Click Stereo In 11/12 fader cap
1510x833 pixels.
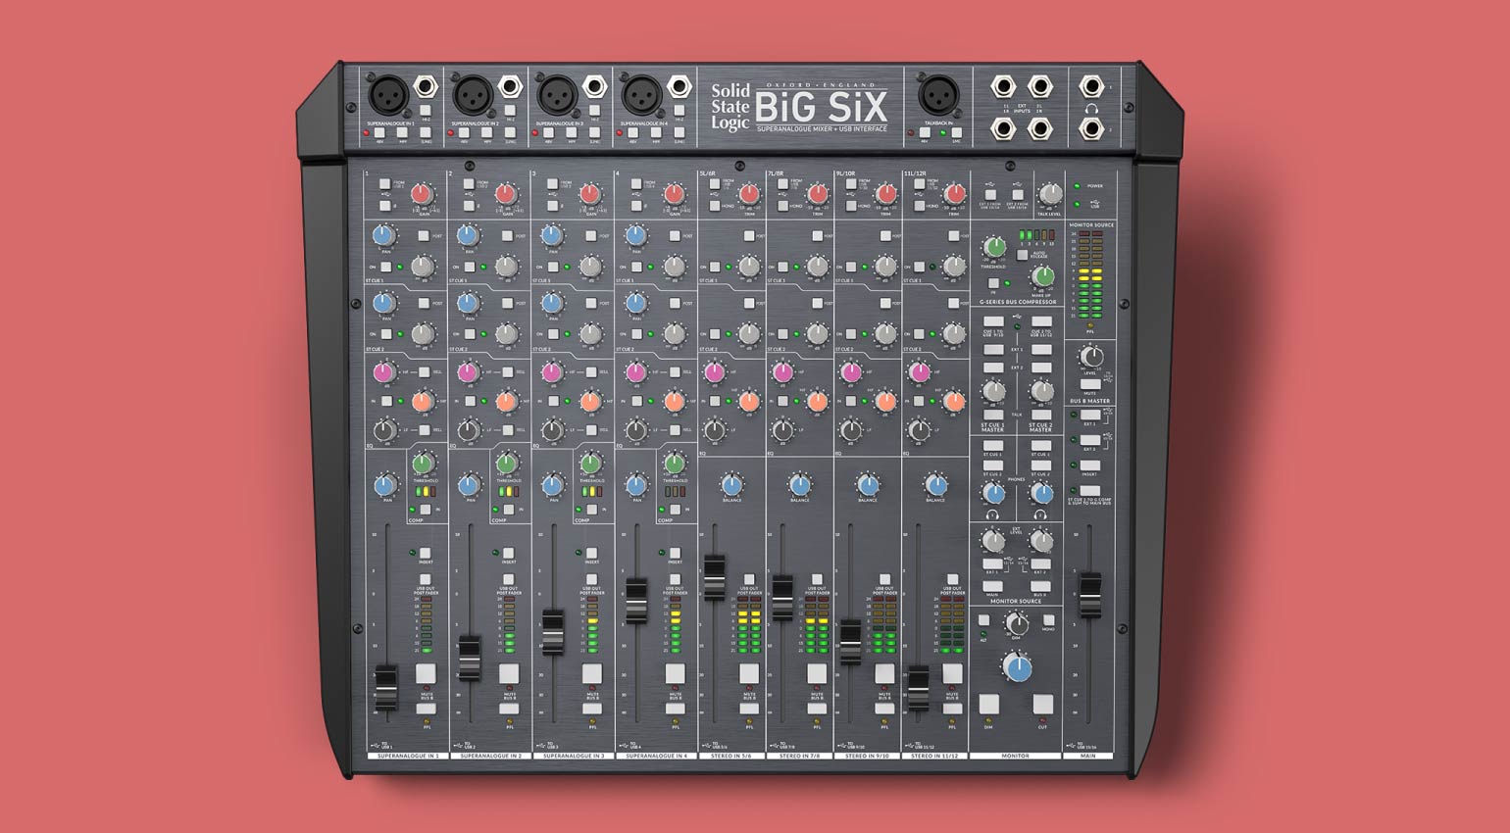point(918,689)
